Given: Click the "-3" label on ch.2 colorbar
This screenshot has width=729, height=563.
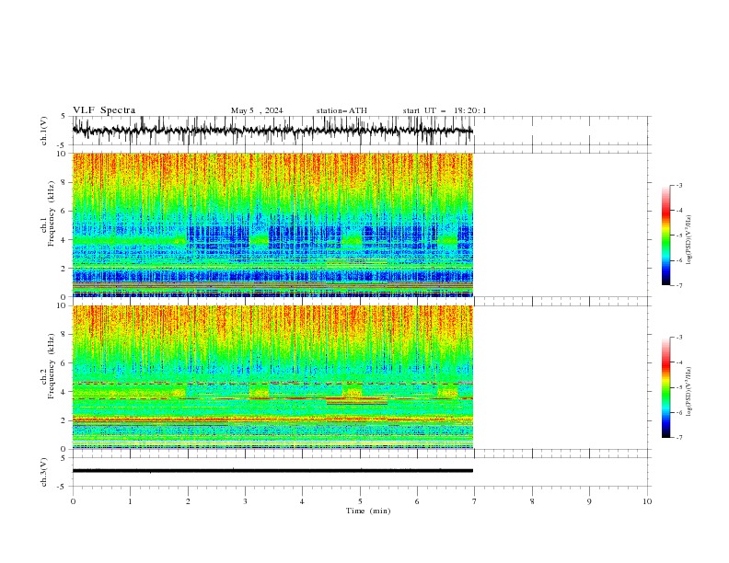Looking at the screenshot, I should (x=678, y=338).
